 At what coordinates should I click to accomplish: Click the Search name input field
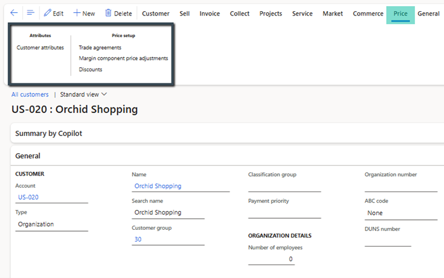pos(168,213)
